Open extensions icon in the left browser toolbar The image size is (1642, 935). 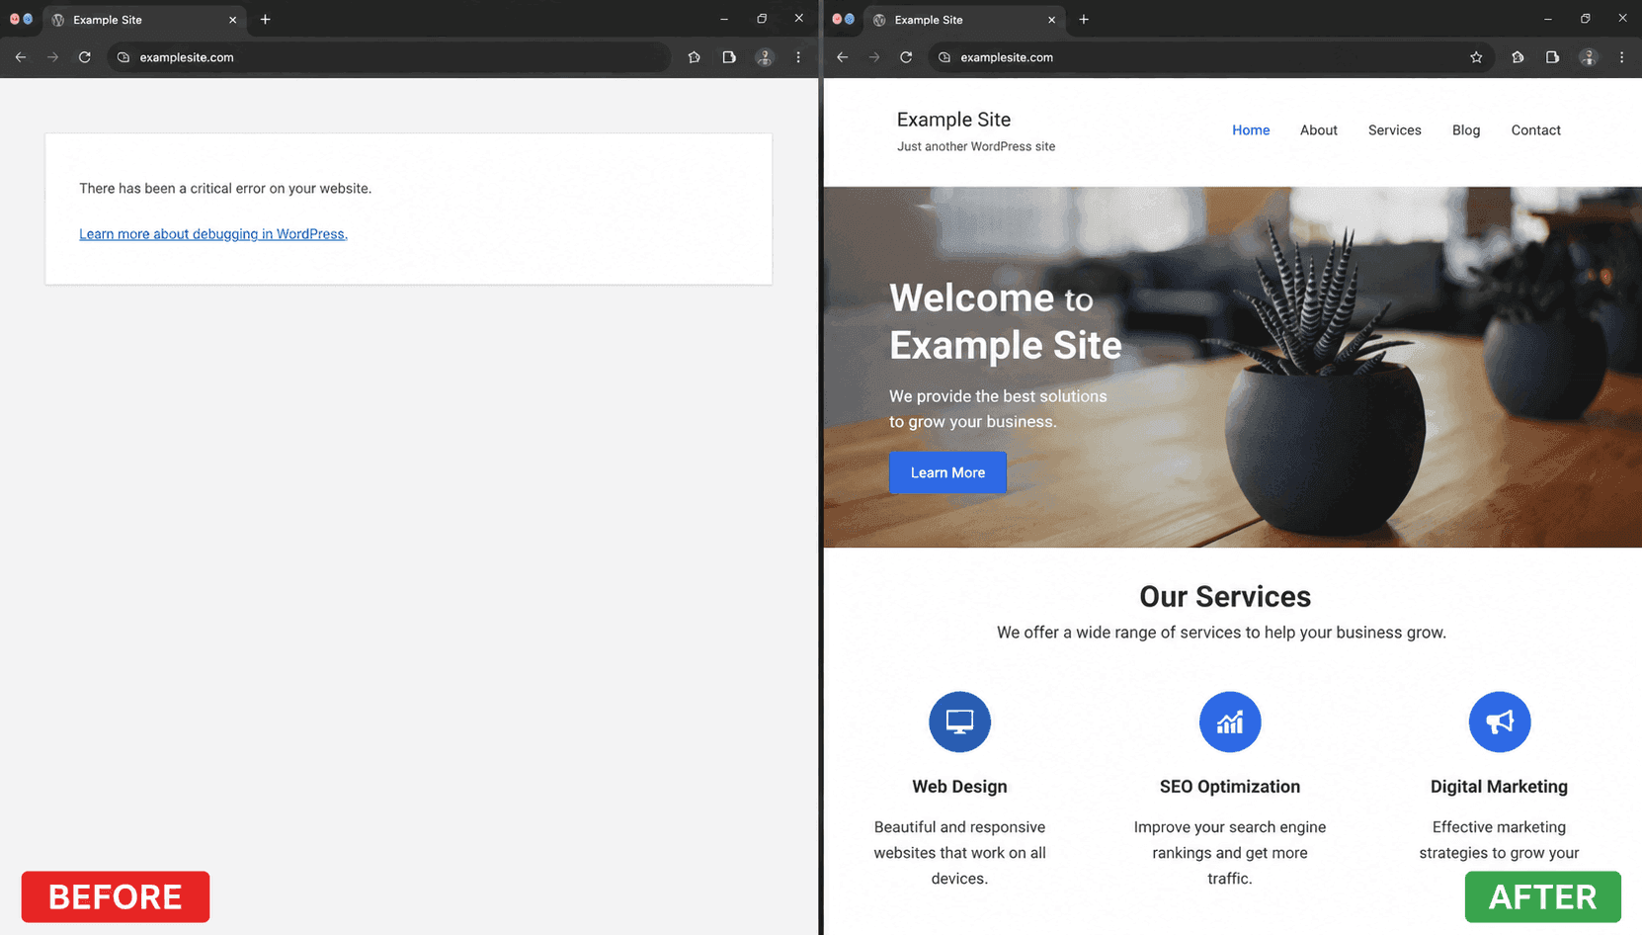click(695, 57)
